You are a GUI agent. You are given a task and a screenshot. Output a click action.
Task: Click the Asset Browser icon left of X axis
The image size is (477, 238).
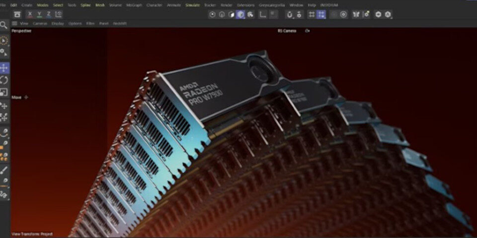(x=17, y=14)
